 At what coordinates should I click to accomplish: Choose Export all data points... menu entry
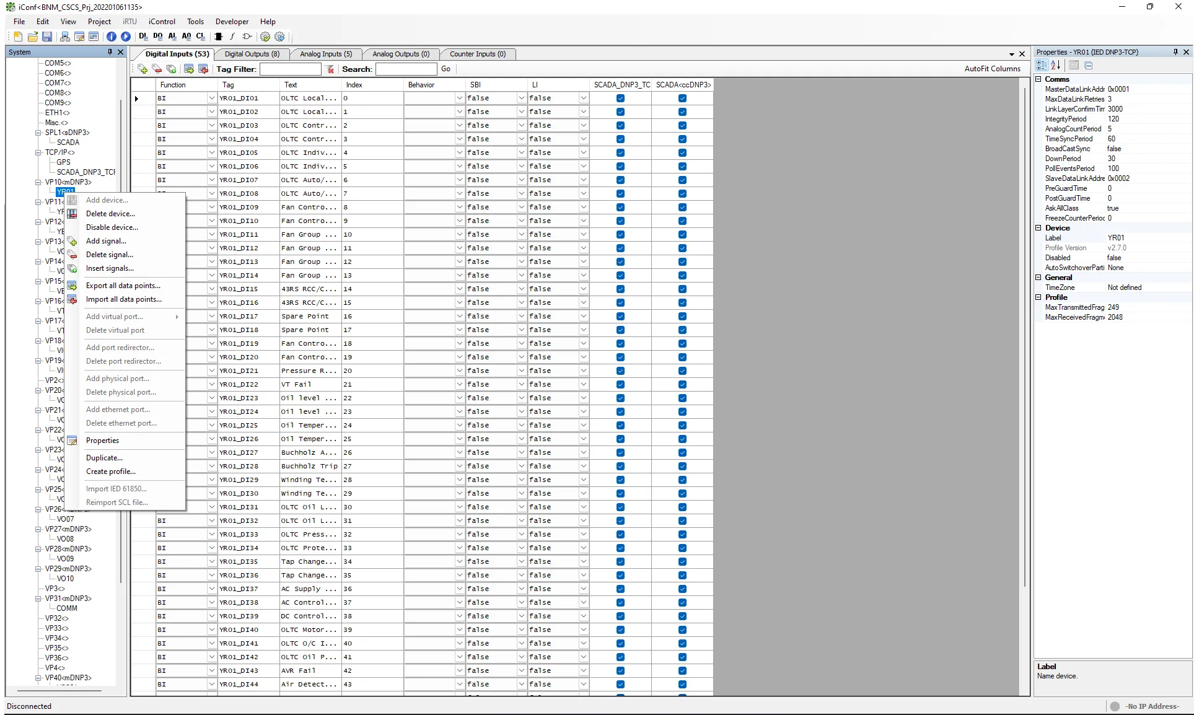click(x=123, y=286)
